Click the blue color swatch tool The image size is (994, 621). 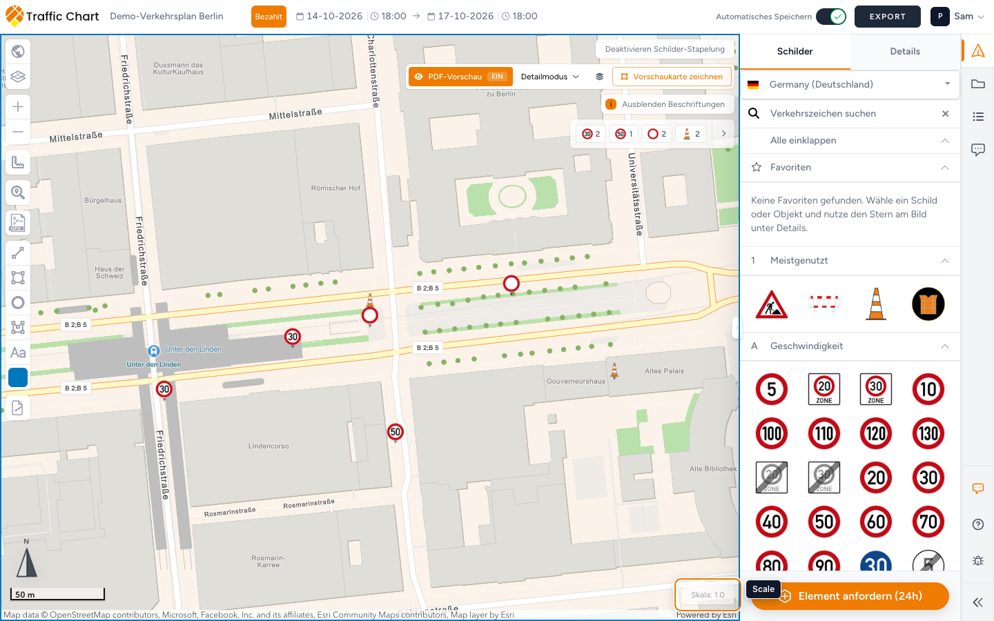coord(18,377)
